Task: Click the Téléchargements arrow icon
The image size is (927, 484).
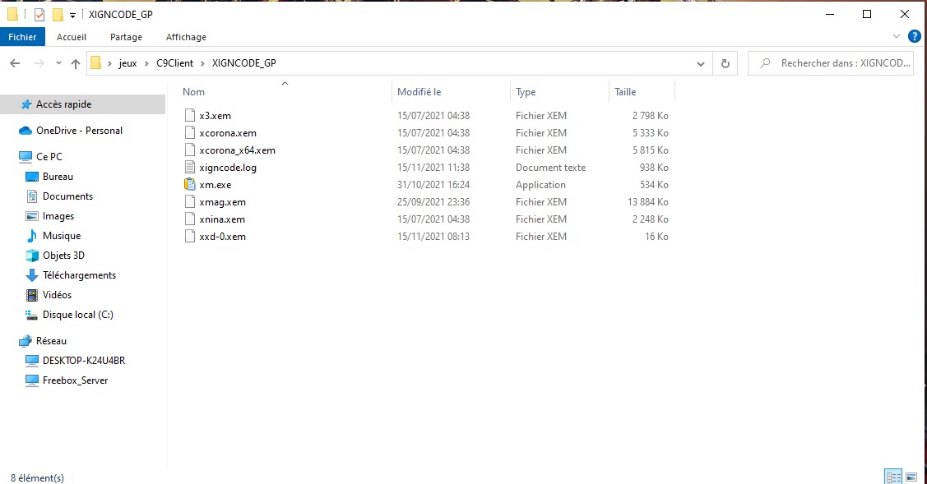Action: coord(32,275)
